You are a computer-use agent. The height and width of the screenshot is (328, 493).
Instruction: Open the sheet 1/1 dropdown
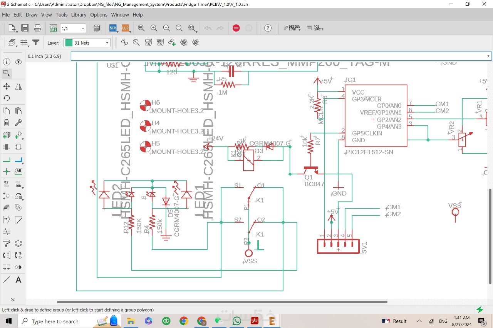click(83, 28)
